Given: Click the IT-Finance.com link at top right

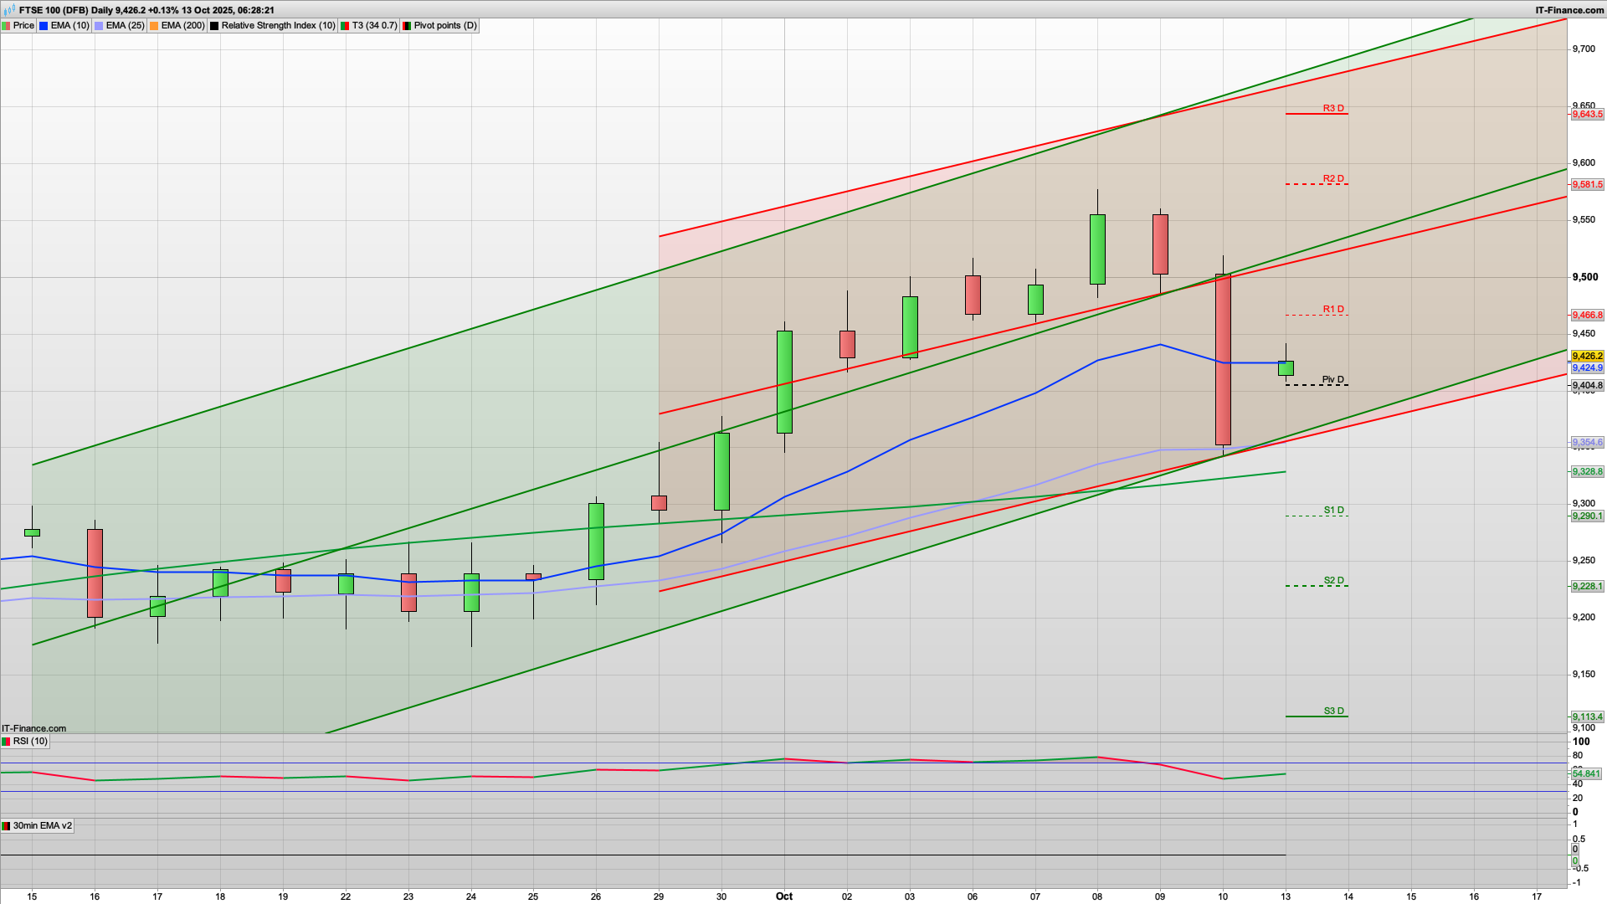Looking at the screenshot, I should tap(1569, 10).
